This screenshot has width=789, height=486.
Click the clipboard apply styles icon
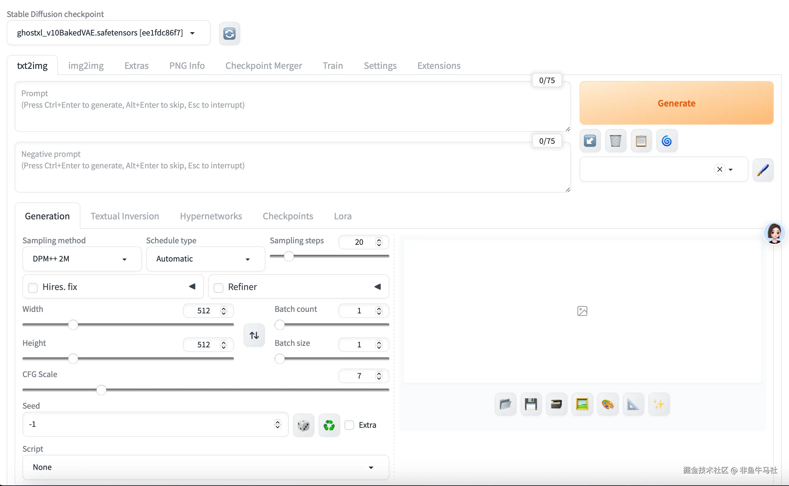pos(641,141)
